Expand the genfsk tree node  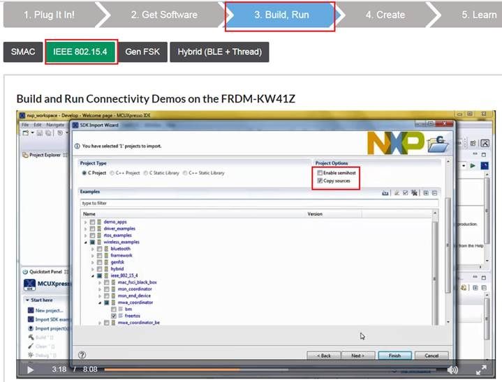click(93, 262)
